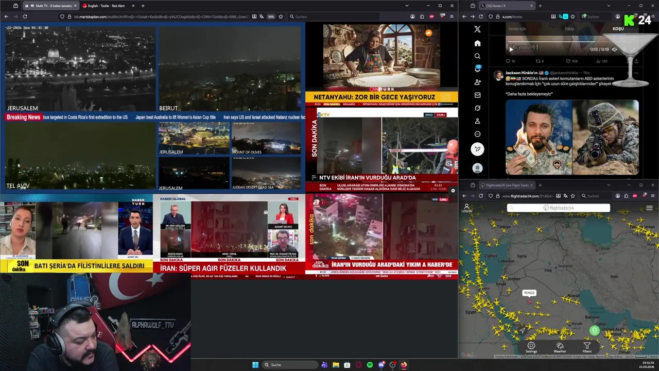
Task: Open X account avatar at sidebar bottom
Action: tap(477, 168)
